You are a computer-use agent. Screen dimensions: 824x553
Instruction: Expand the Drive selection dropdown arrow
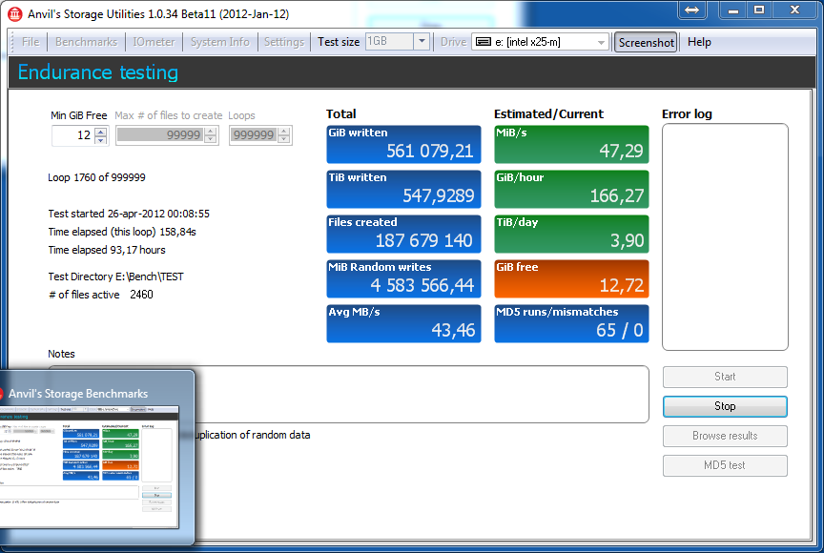[601, 42]
